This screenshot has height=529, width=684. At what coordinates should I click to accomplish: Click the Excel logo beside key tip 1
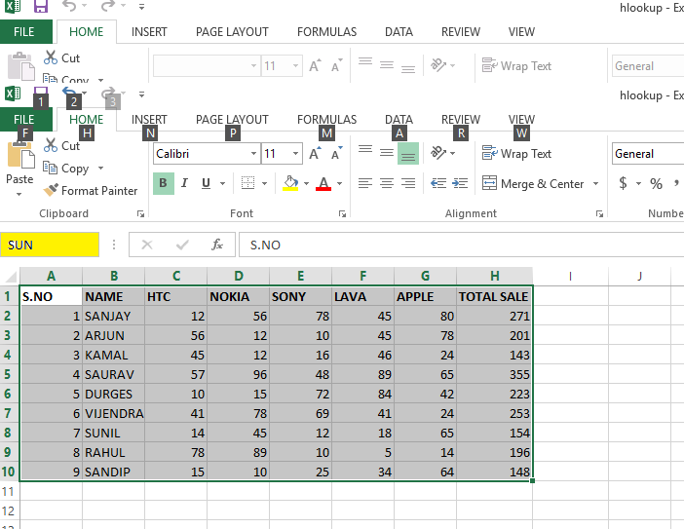(13, 94)
